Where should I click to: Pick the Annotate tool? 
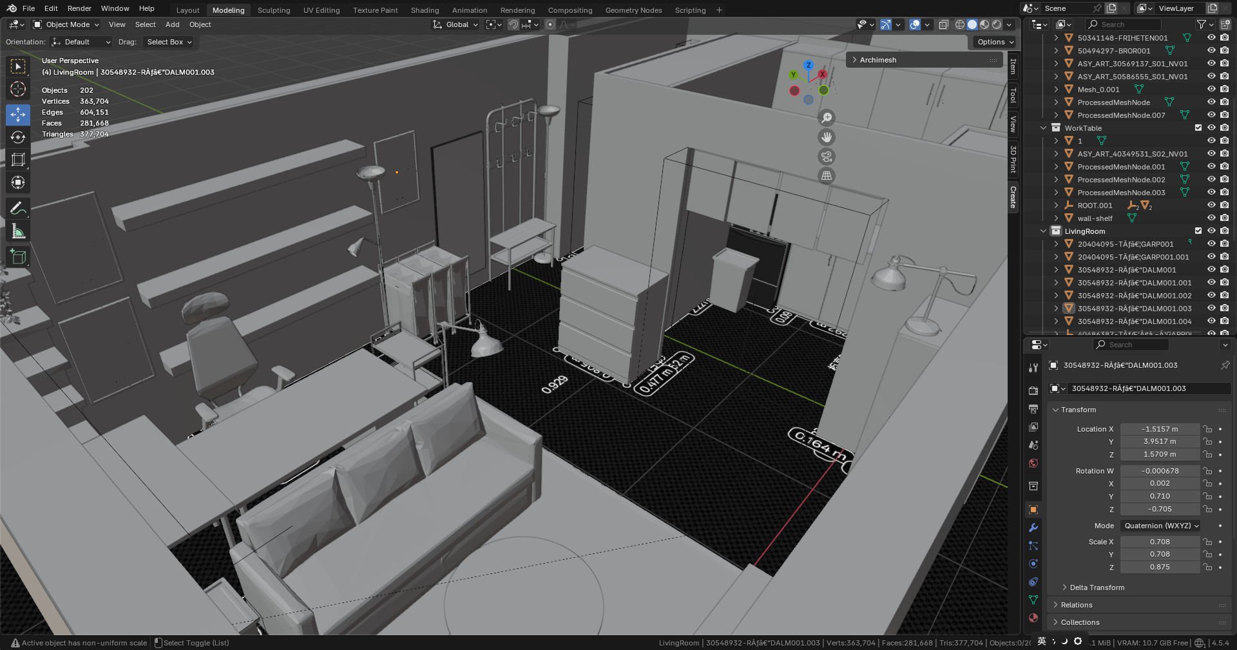[x=17, y=207]
